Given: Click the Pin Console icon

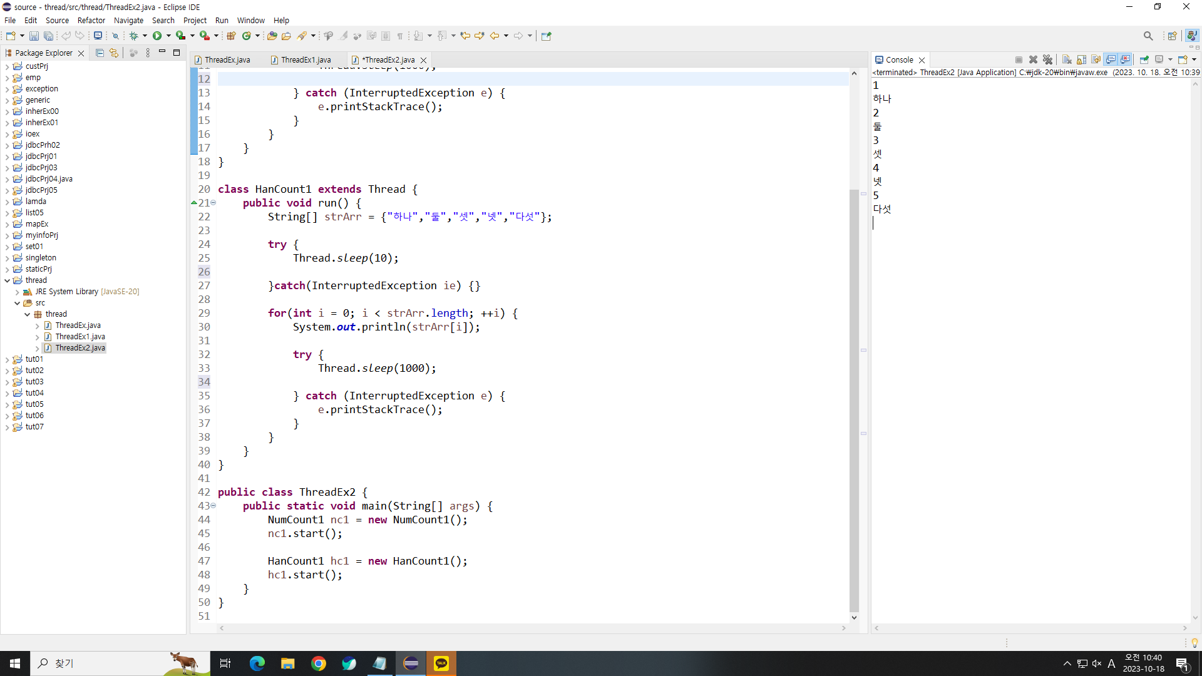Looking at the screenshot, I should [1144, 59].
